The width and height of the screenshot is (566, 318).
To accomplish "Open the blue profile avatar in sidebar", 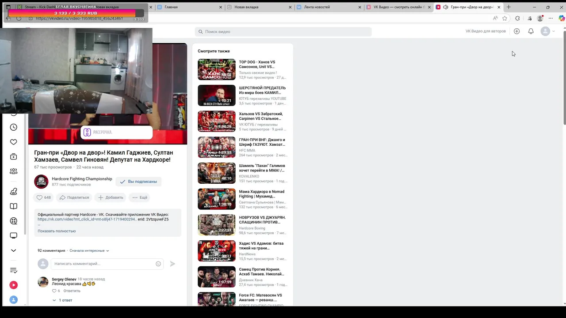I will click(14, 300).
